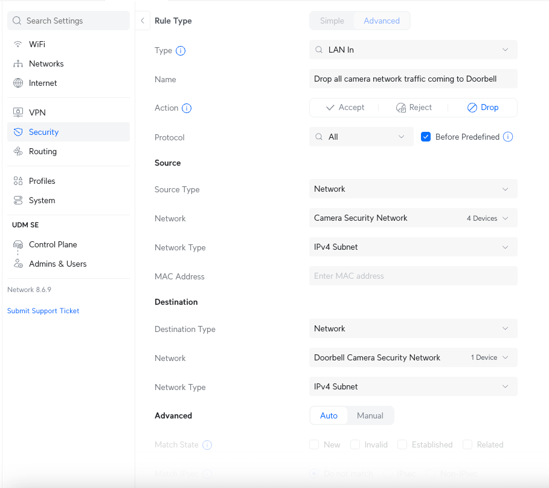Open the source Network Type dropdown
The image size is (549, 488).
click(413, 247)
